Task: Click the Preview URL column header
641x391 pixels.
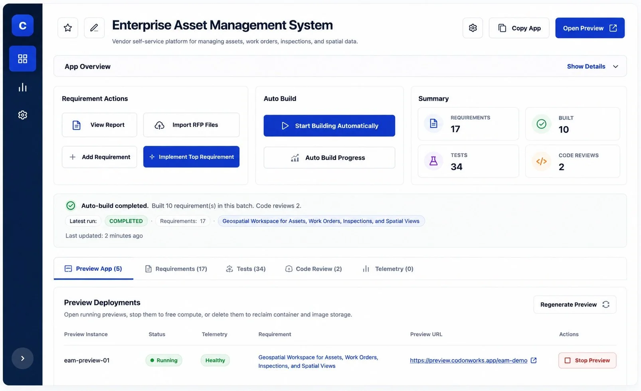Action: [426, 334]
